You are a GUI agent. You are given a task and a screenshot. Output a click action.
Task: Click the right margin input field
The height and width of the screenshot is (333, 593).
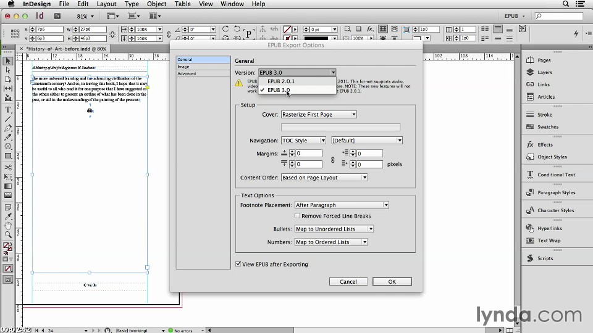(369, 164)
